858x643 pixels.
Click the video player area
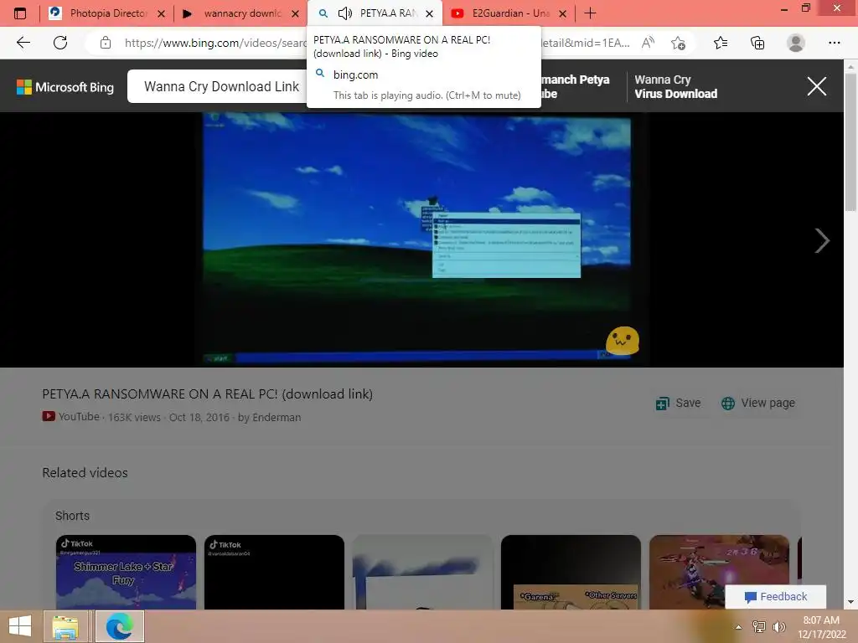pyautogui.click(x=421, y=239)
